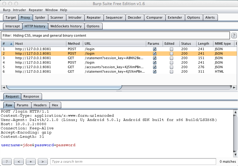238x166 pixels.
Task: Sort history by Status column header
Action: (x=186, y=44)
